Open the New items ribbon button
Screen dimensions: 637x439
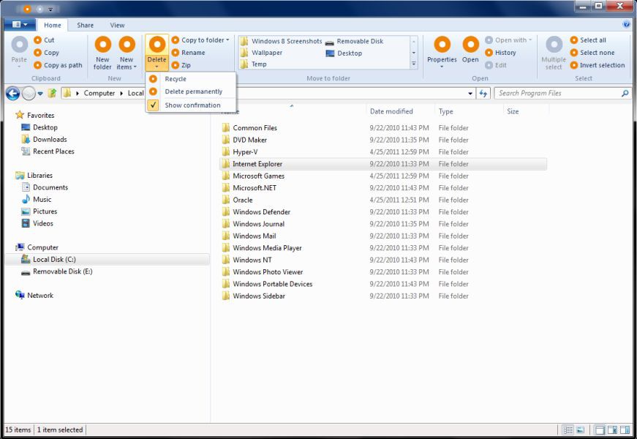click(x=127, y=53)
